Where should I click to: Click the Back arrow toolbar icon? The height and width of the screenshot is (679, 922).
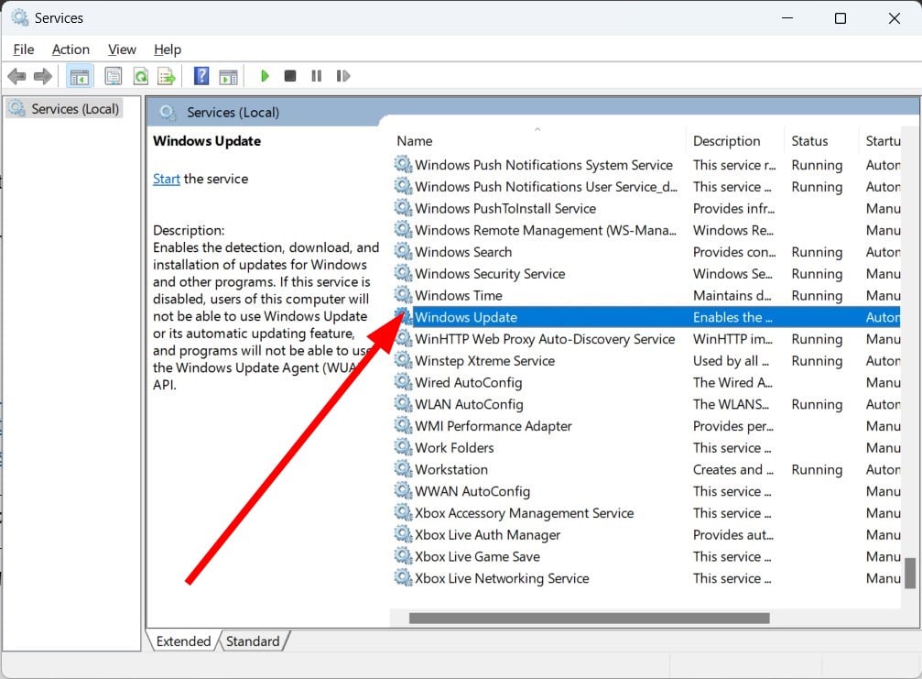click(16, 76)
